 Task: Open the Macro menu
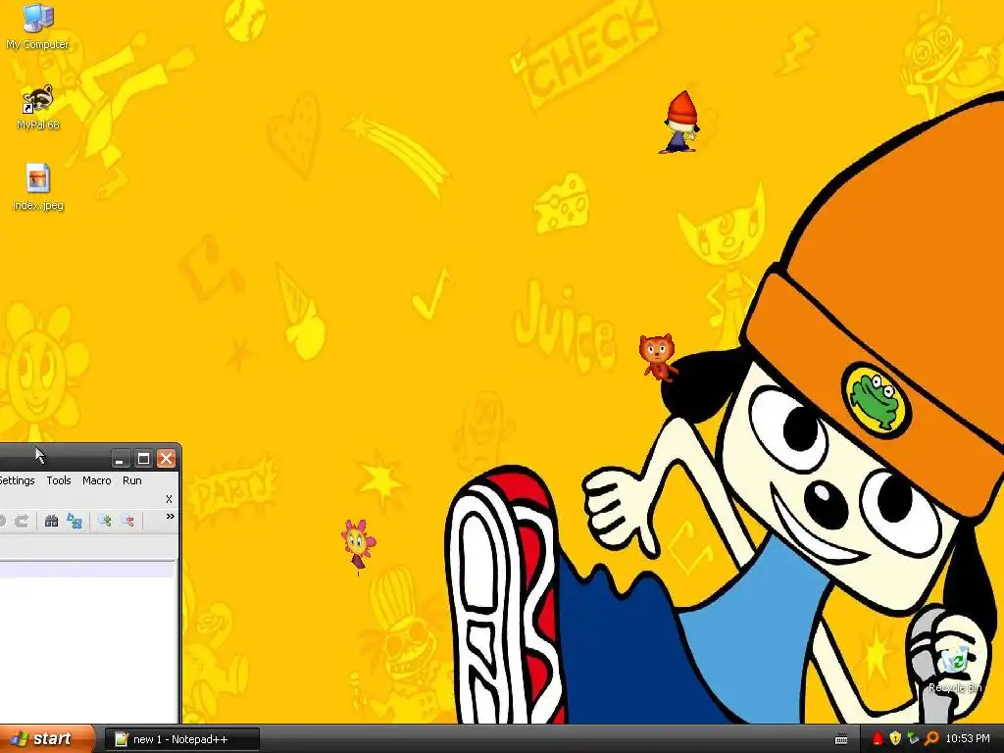[x=97, y=480]
